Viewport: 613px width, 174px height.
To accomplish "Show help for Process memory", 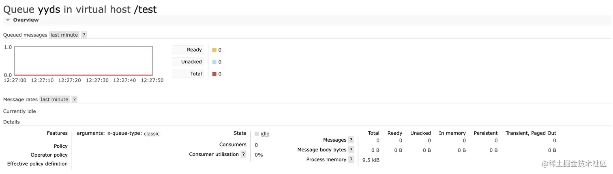I will (x=351, y=159).
